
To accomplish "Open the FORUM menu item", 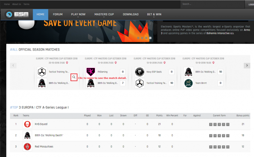I will tap(58, 15).
